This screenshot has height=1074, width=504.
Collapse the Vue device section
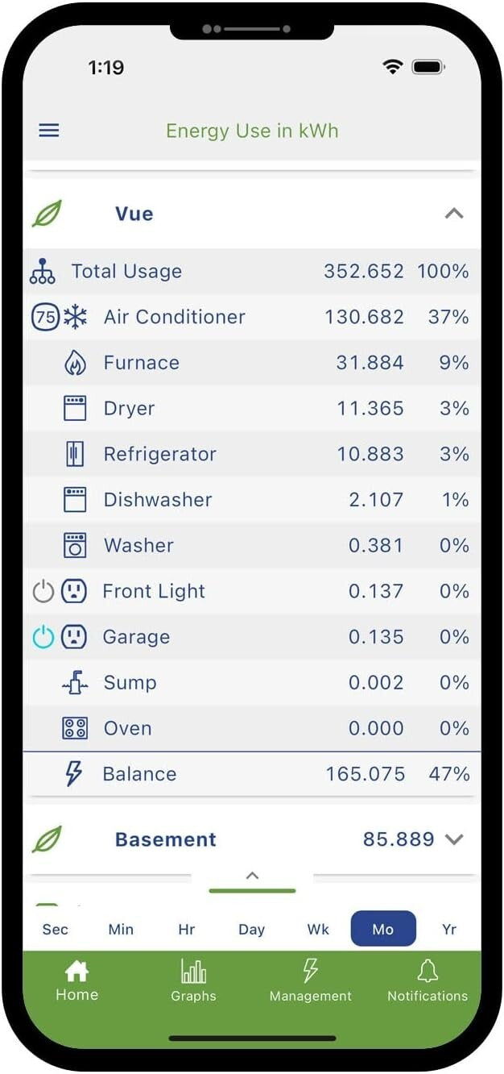[455, 213]
